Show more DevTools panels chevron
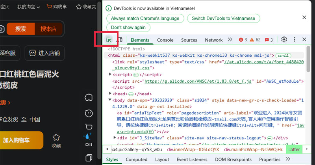The image size is (315, 165). click(x=230, y=40)
